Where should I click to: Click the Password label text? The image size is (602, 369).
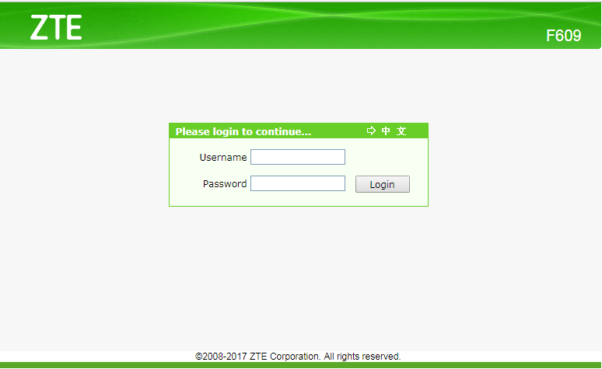pos(225,184)
